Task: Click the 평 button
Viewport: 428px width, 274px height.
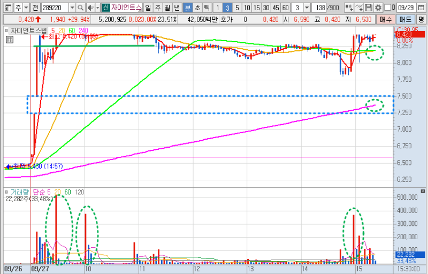Action: pyautogui.click(x=421, y=20)
